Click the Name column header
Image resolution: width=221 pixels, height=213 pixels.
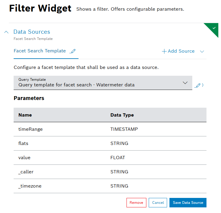coord(25,115)
